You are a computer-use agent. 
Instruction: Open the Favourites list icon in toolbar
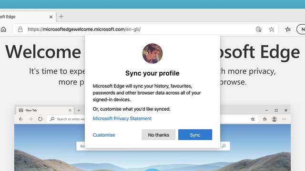[288, 29]
